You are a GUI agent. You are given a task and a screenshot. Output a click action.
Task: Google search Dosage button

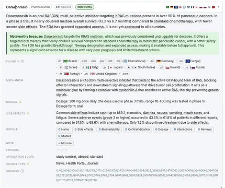pos(162,130)
